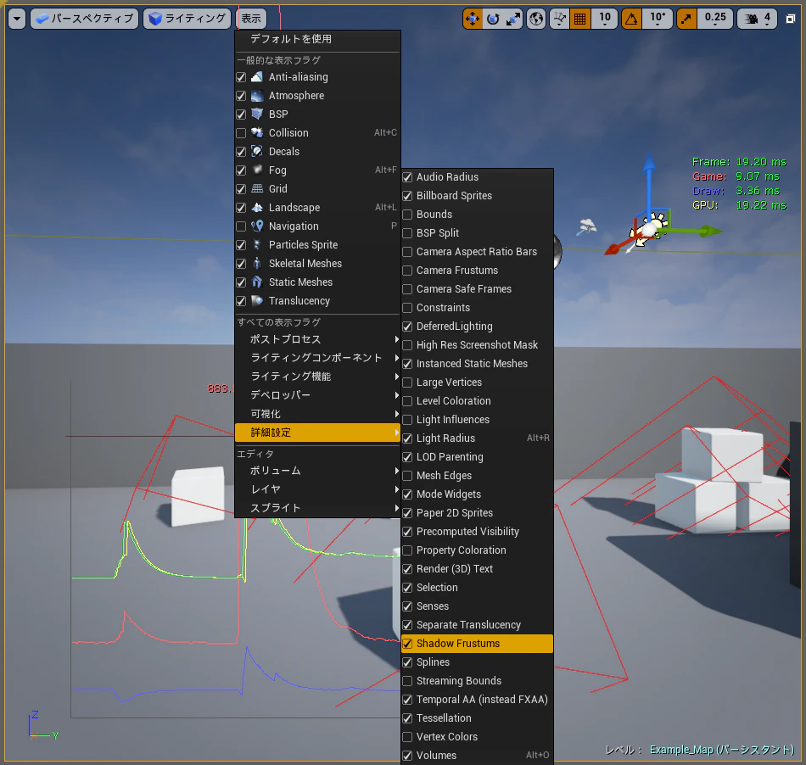Toggle Light Radius menu item
Image resolution: width=806 pixels, height=765 pixels.
click(x=477, y=438)
